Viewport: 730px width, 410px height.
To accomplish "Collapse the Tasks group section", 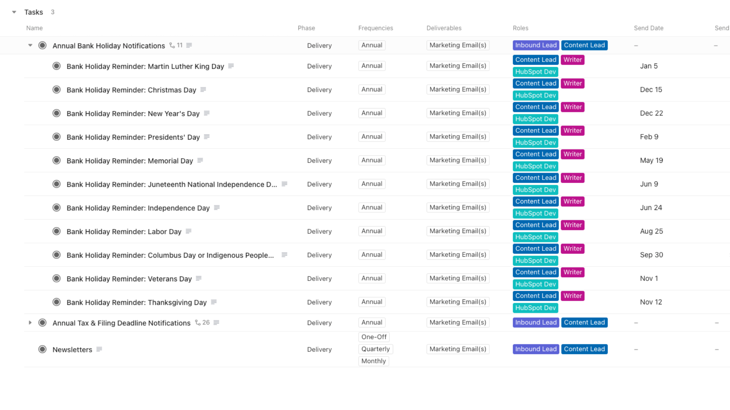I will [14, 12].
